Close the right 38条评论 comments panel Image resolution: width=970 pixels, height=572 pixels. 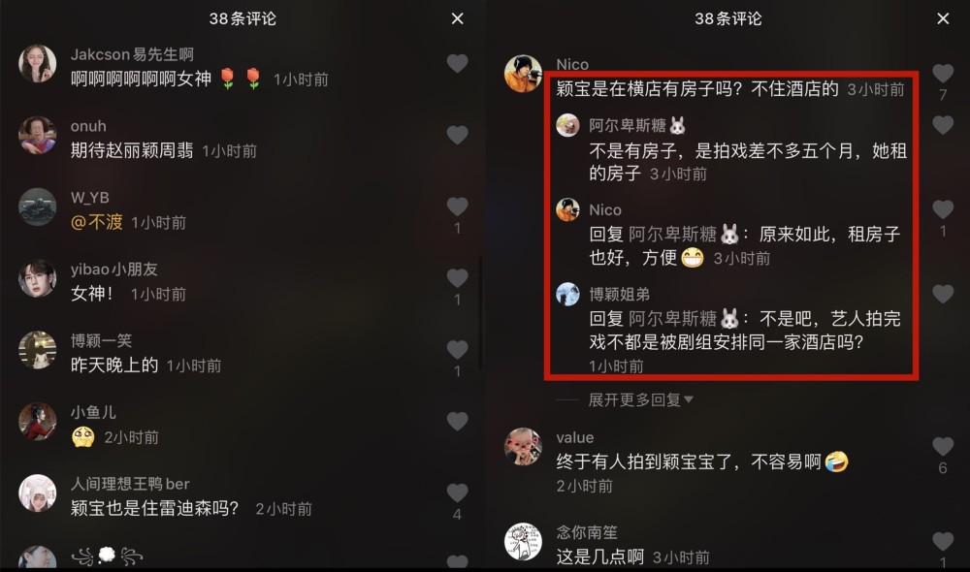943,18
